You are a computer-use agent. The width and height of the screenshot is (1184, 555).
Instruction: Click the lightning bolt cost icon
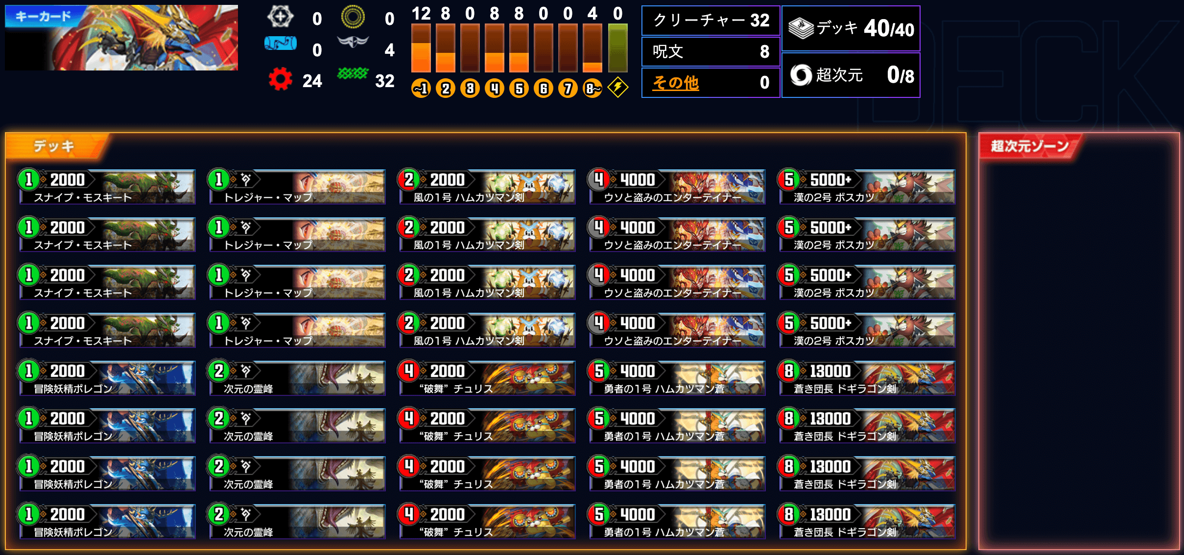click(x=617, y=88)
